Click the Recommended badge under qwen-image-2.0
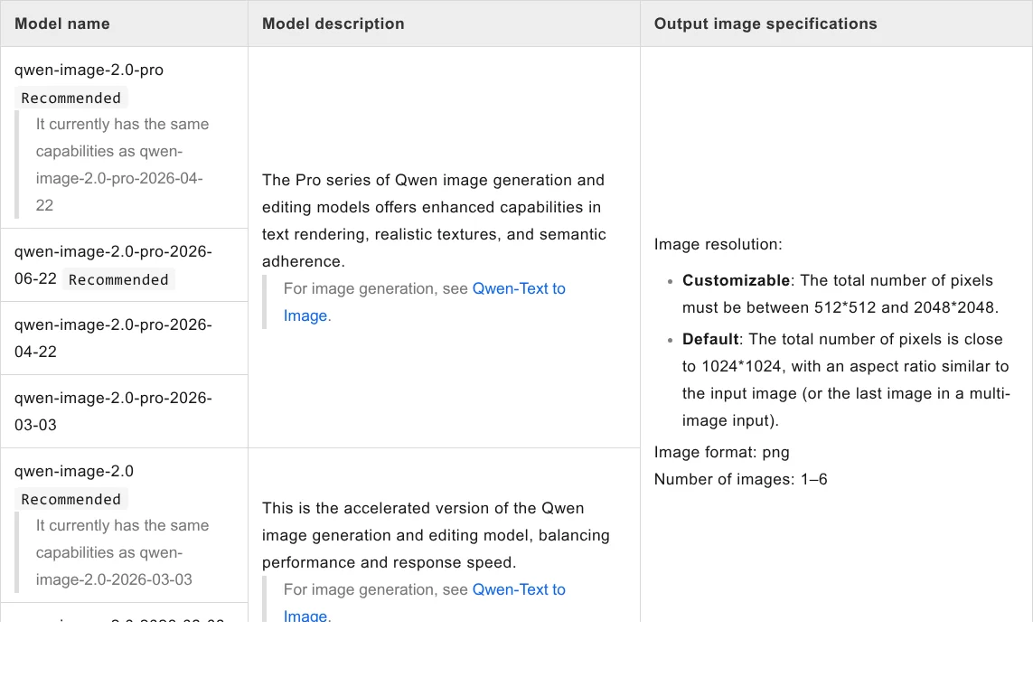Screen dimensions: 1033x677 (71, 499)
